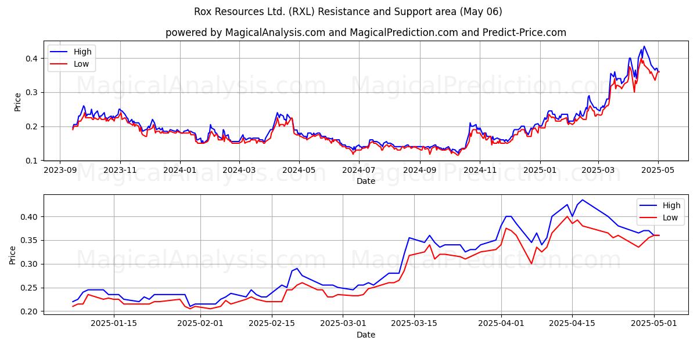Click the '2025-01-15' tick label
Image resolution: width=697 pixels, height=348 pixels.
pos(114,324)
